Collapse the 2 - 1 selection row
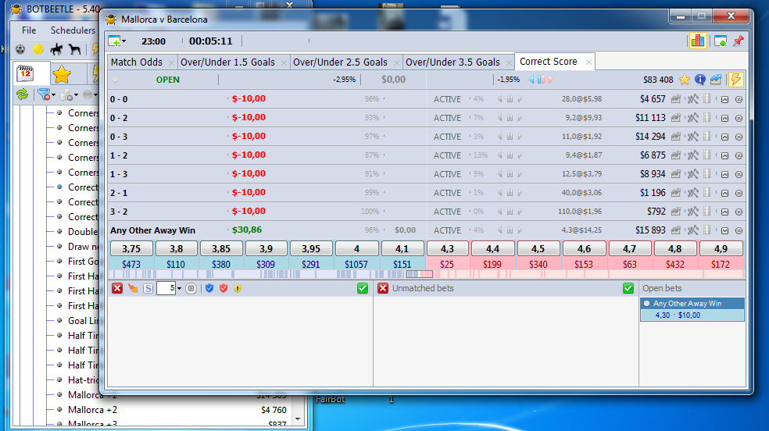Viewport: 769px width, 431px height. click(x=725, y=193)
